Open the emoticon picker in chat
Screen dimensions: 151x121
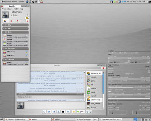(74, 112)
